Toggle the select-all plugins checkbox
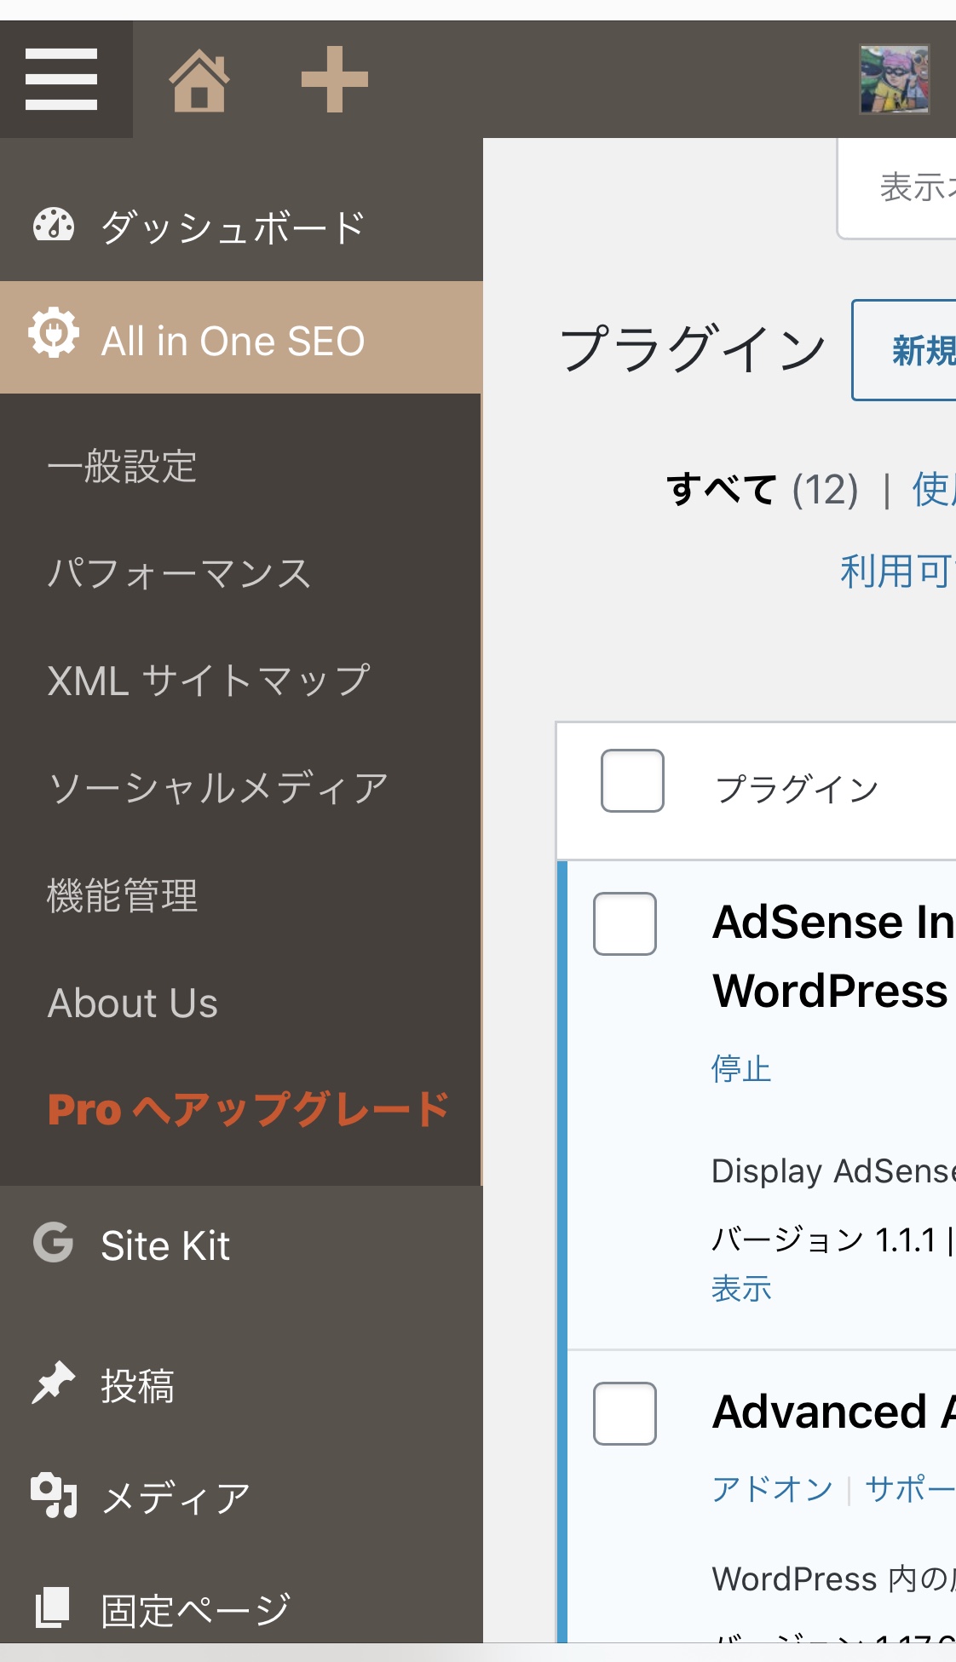The image size is (956, 1662). click(x=632, y=780)
